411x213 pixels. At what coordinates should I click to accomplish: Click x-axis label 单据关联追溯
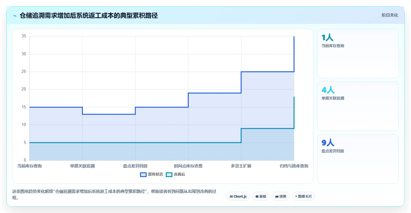click(82, 166)
